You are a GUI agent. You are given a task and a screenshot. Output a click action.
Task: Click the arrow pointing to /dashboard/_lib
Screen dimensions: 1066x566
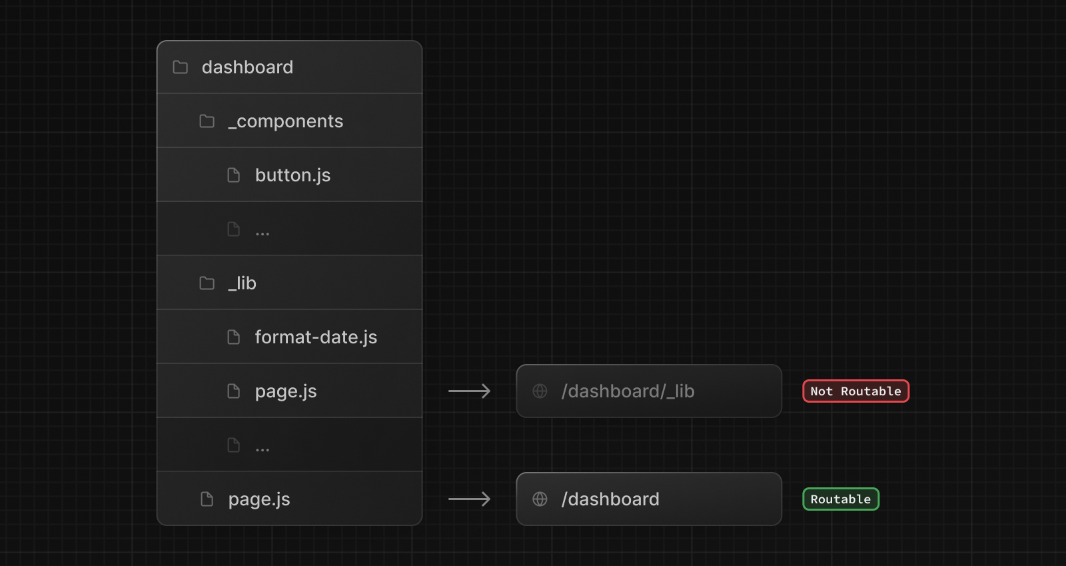tap(469, 391)
